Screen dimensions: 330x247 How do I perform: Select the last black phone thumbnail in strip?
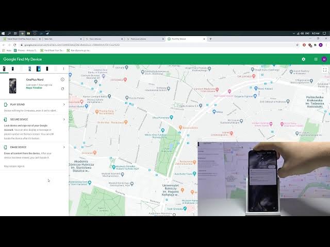(47, 68)
